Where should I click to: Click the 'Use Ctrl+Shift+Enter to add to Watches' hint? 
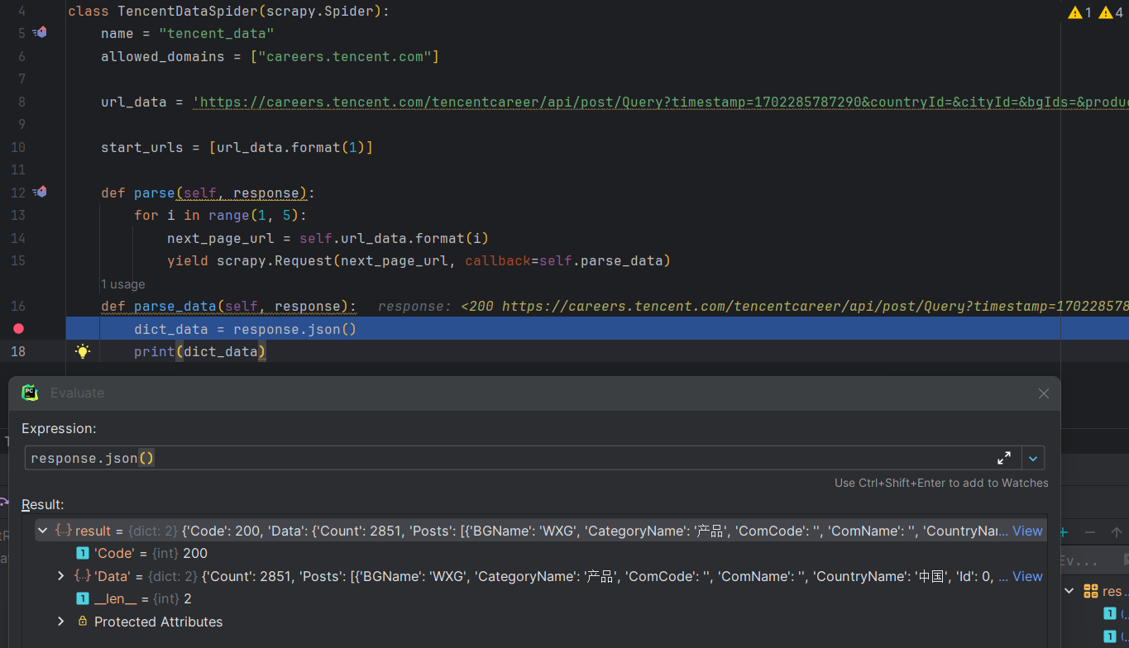point(941,483)
